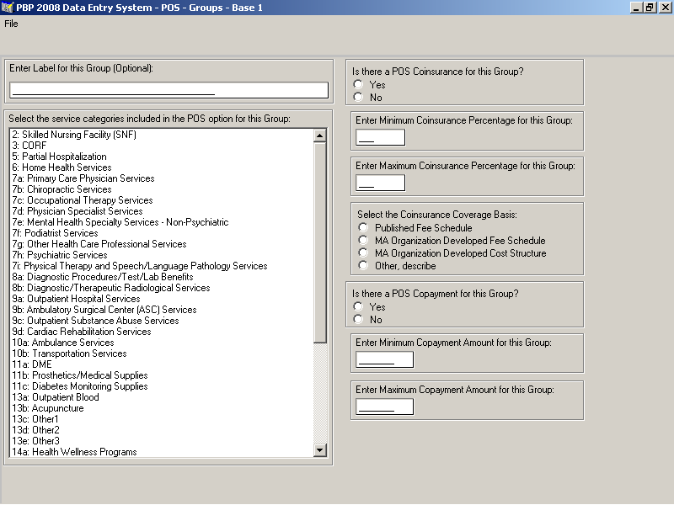Viewport: 674px width, 505px height.
Task: Minimize the PBP Data Entry window
Action: pos(637,8)
